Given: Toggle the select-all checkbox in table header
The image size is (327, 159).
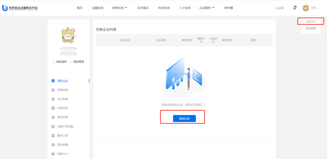Looking at the screenshot, I should pos(101,40).
